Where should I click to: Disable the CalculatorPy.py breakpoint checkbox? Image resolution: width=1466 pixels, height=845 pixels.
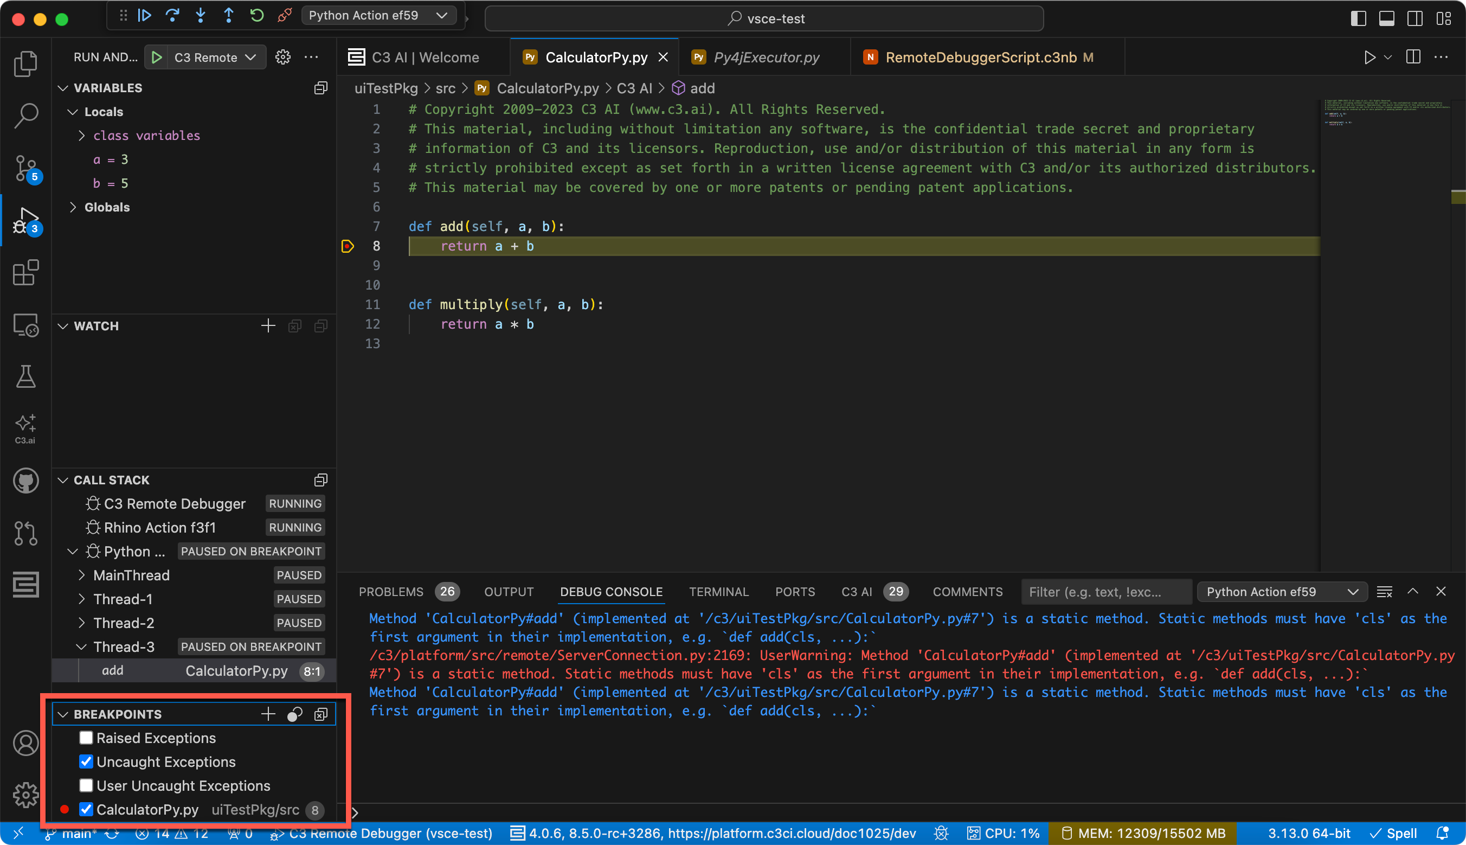pyautogui.click(x=86, y=809)
